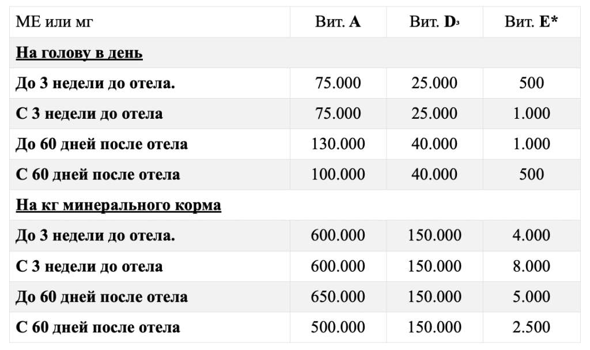Select the 'Вит. E*' column header
This screenshot has height=350, width=590.
[531, 22]
